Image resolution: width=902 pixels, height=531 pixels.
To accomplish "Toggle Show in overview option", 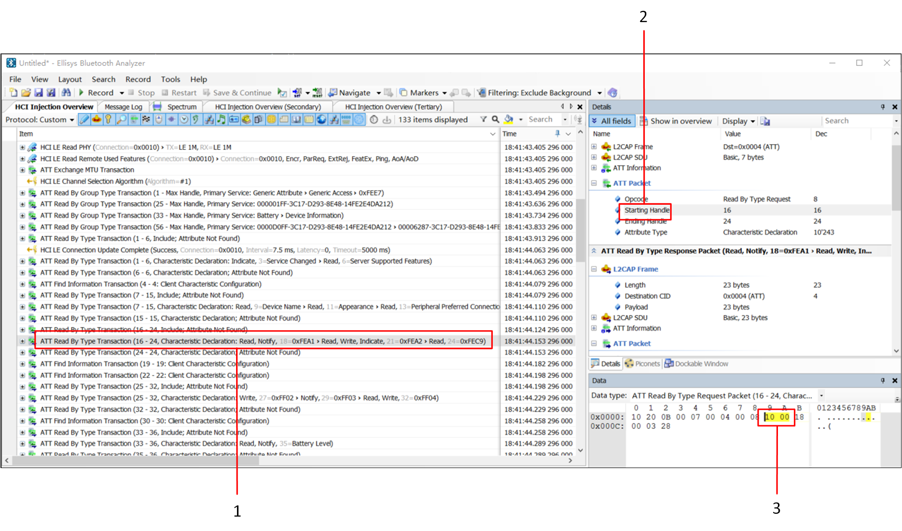I will pos(676,121).
